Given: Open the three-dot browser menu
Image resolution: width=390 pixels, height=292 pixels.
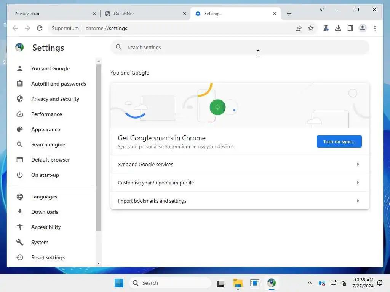Looking at the screenshot, I should 375,28.
